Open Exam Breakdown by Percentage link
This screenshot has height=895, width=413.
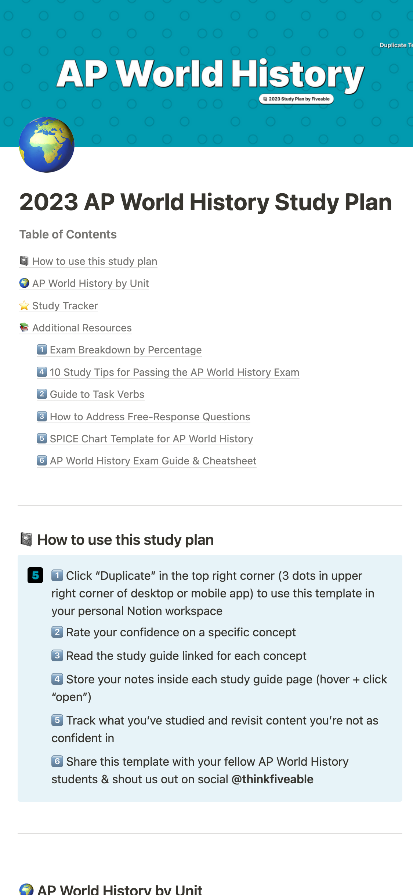[x=126, y=350]
